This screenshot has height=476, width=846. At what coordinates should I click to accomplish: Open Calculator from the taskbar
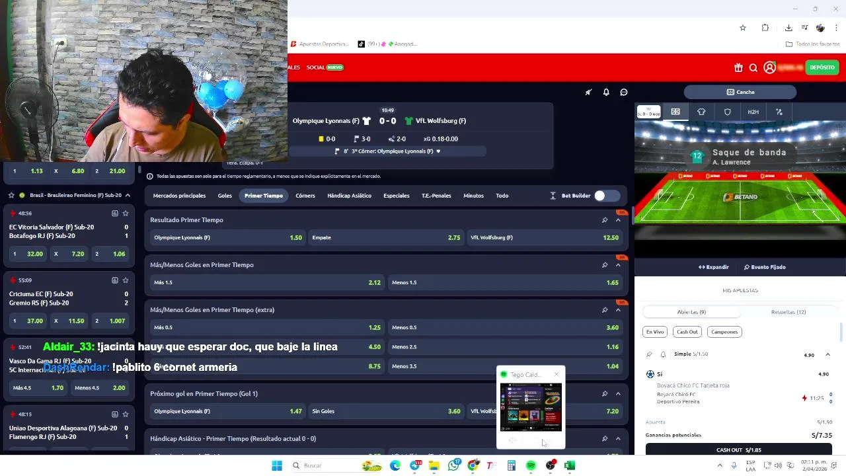(512, 465)
